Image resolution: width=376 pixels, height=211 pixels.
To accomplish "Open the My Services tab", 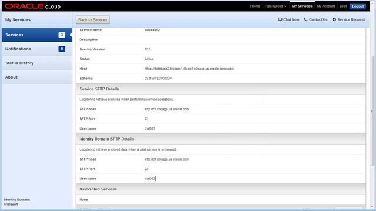I will point(302,6).
